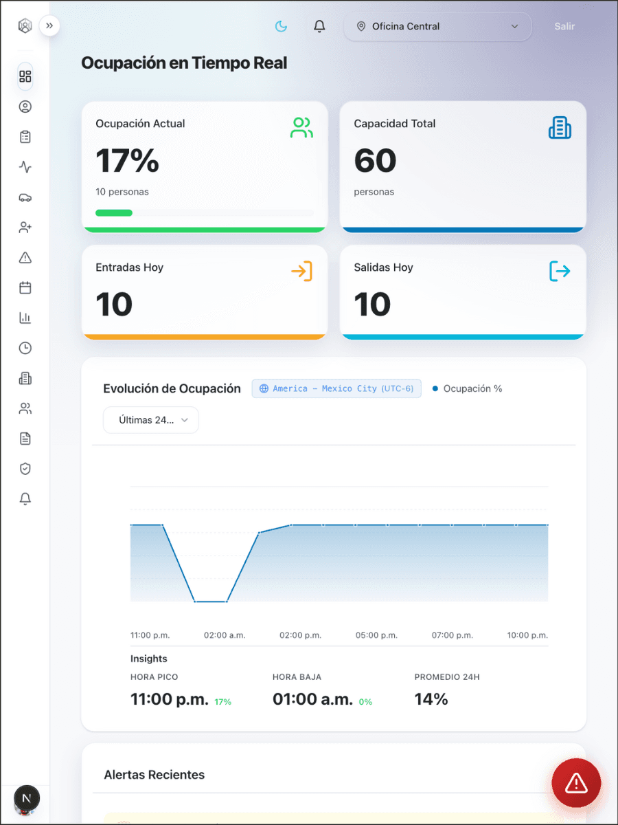Open the Últimas 24... time range dropdown
The width and height of the screenshot is (618, 825).
151,420
